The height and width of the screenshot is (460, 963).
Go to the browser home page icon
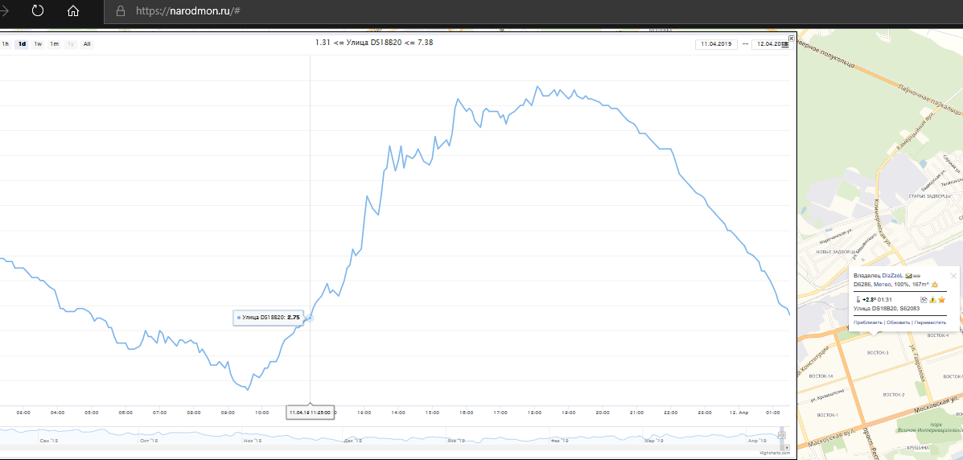pos(73,11)
